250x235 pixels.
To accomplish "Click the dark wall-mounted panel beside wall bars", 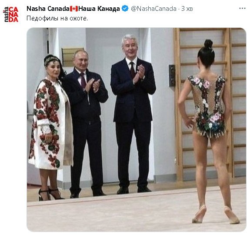I will pos(172,76).
